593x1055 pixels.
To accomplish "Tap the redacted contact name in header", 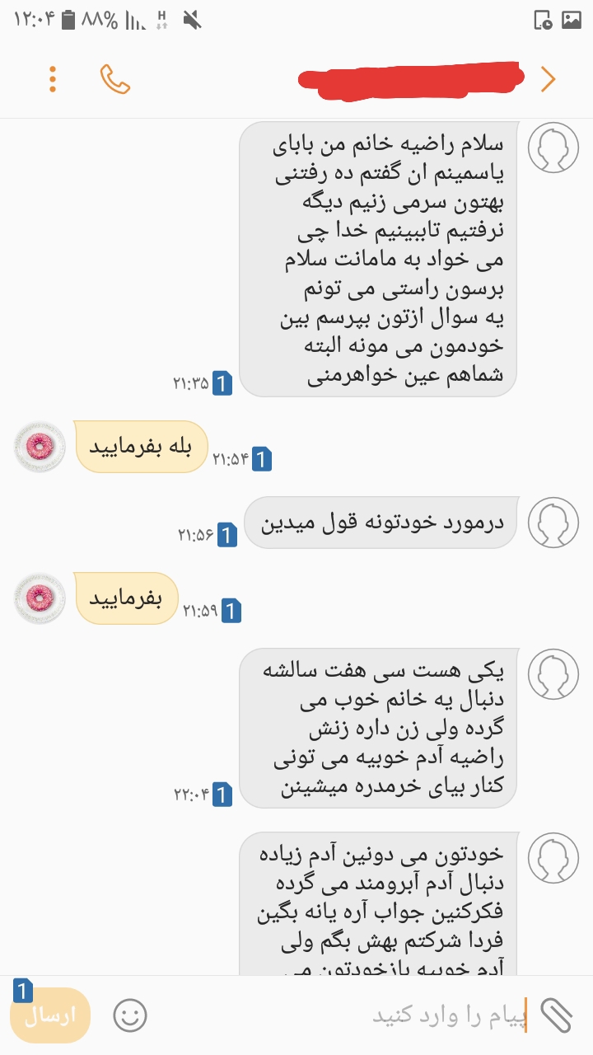I will 412,79.
